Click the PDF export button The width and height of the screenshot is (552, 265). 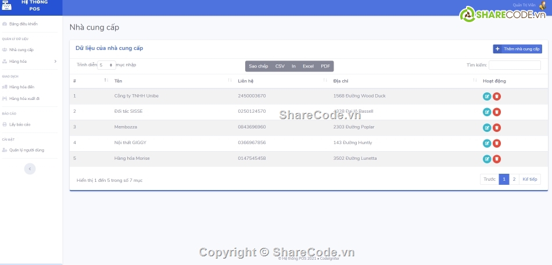tap(325, 66)
